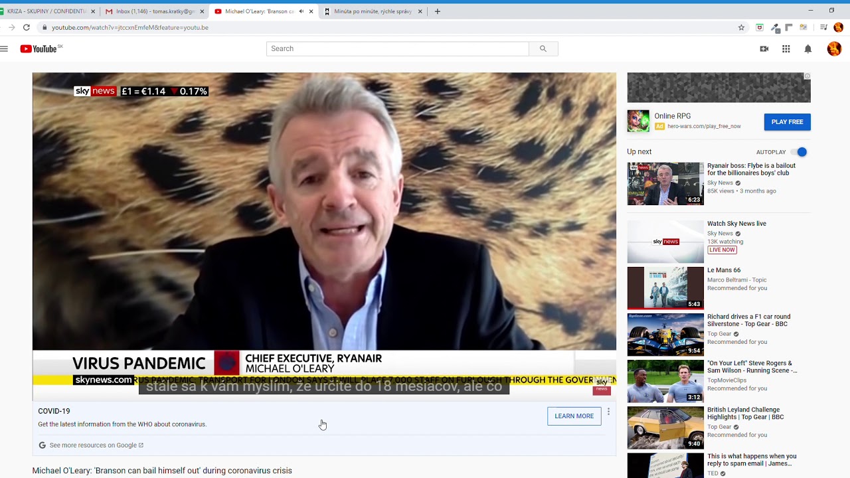The height and width of the screenshot is (478, 850).
Task: Click the search magnifier button
Action: tap(543, 48)
